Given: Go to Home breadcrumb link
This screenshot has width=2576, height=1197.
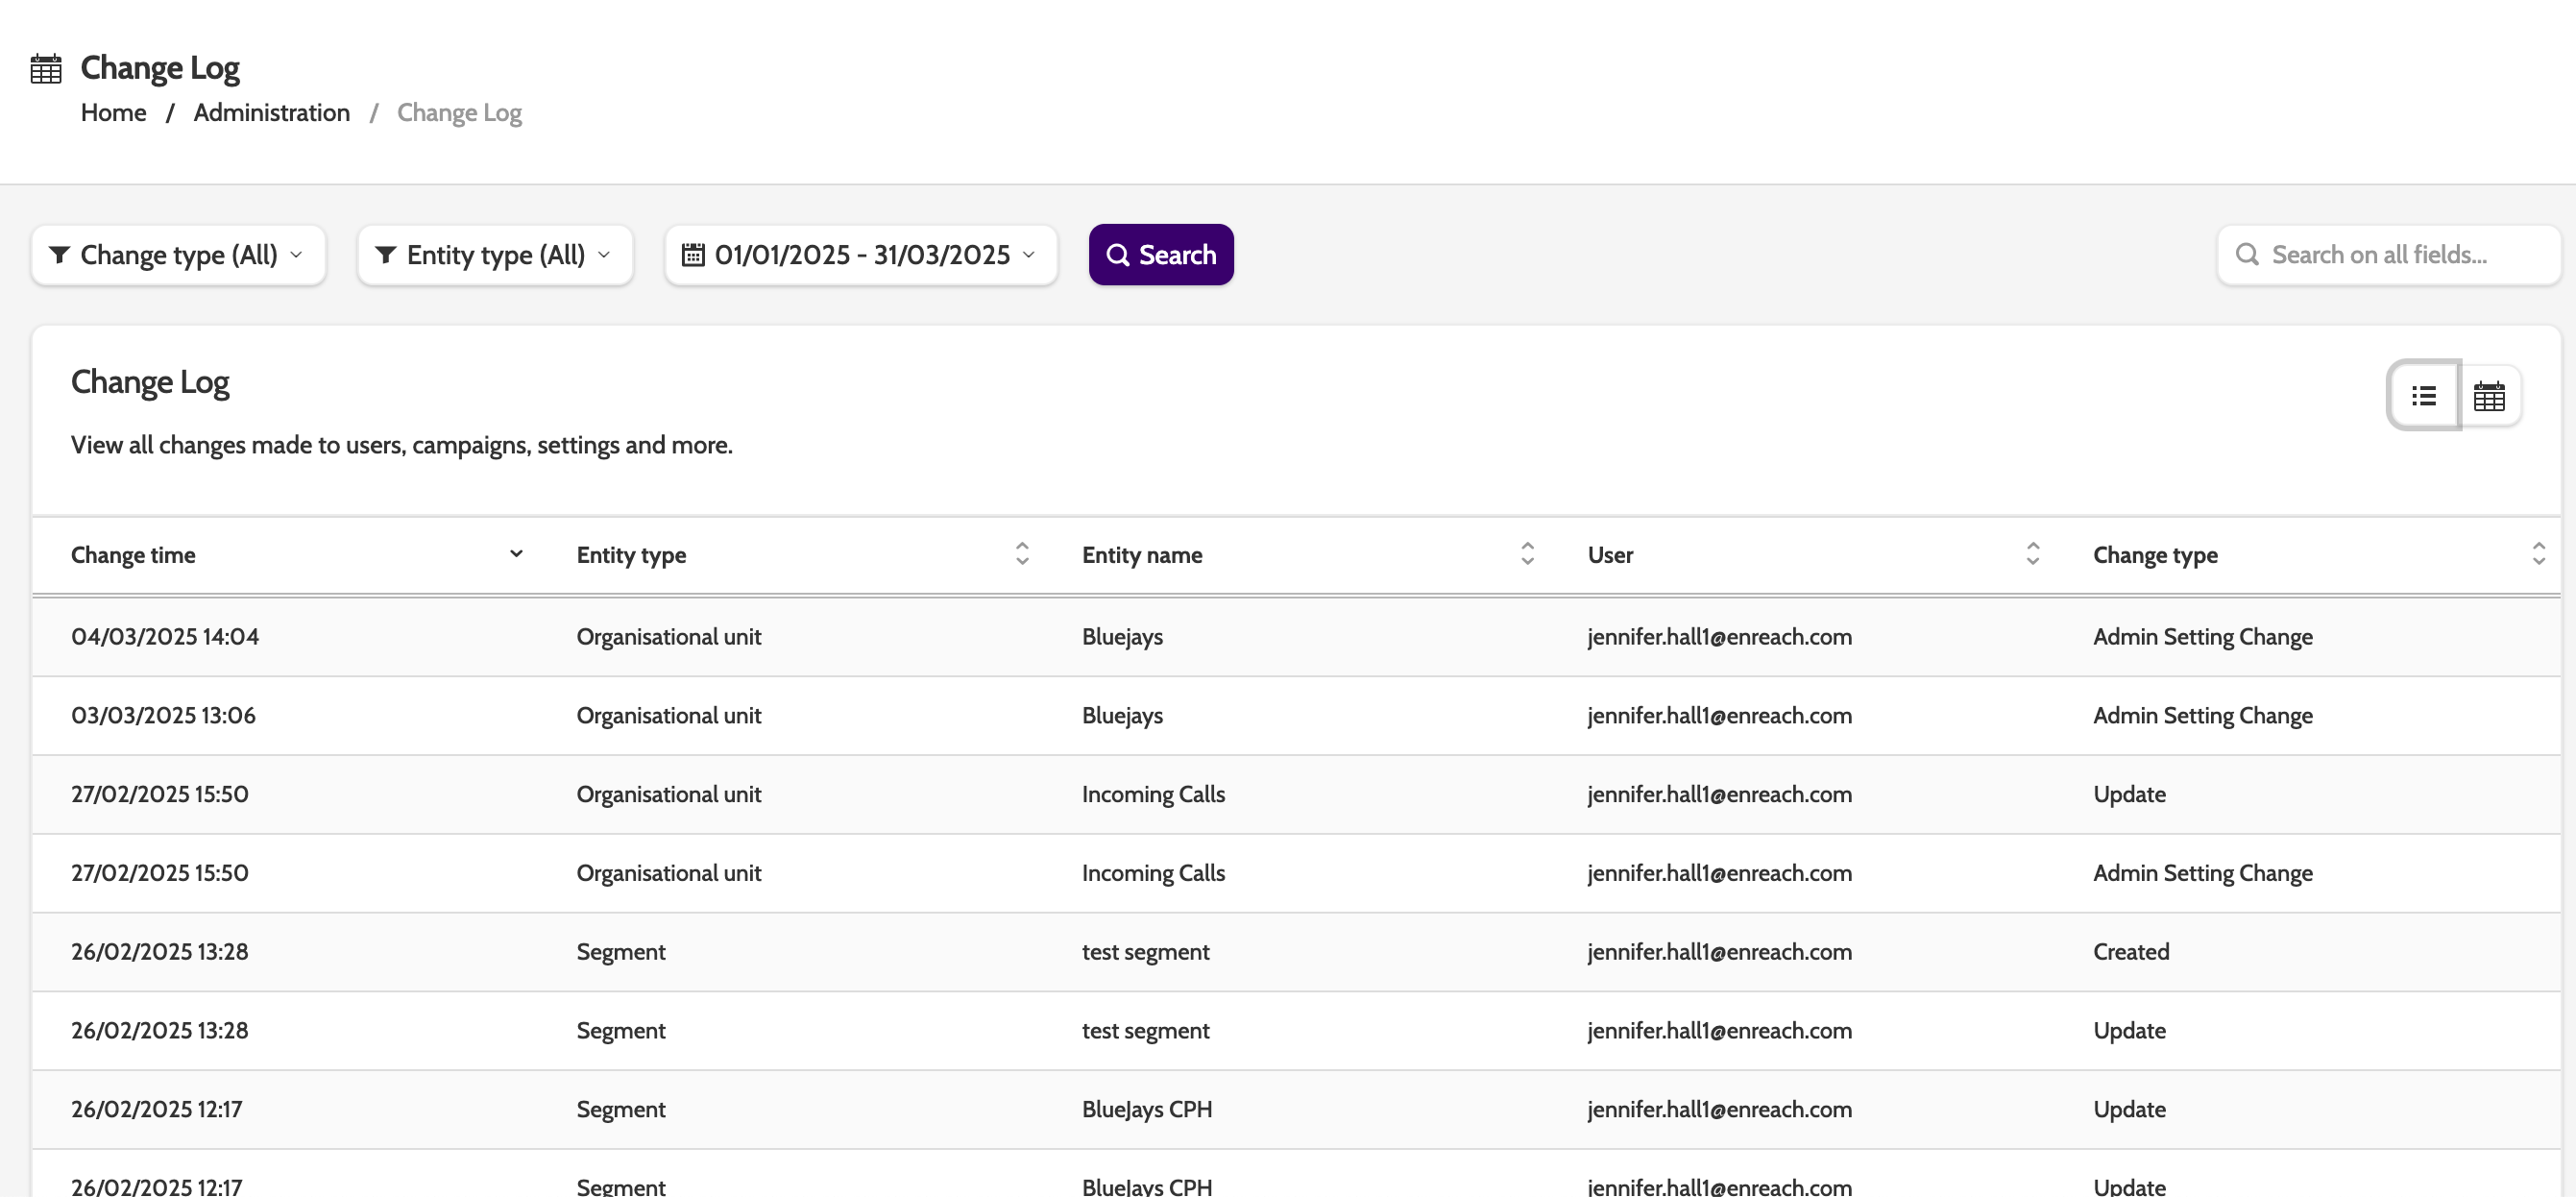Looking at the screenshot, I should [113, 113].
